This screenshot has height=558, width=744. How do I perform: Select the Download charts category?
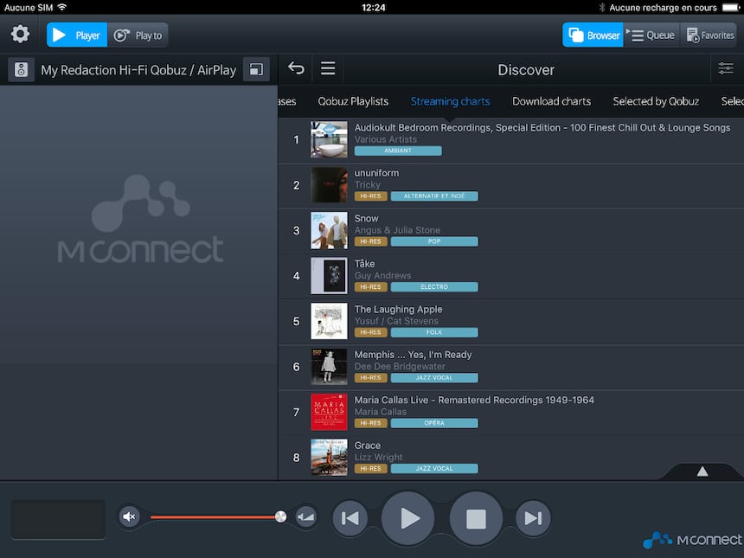(551, 101)
